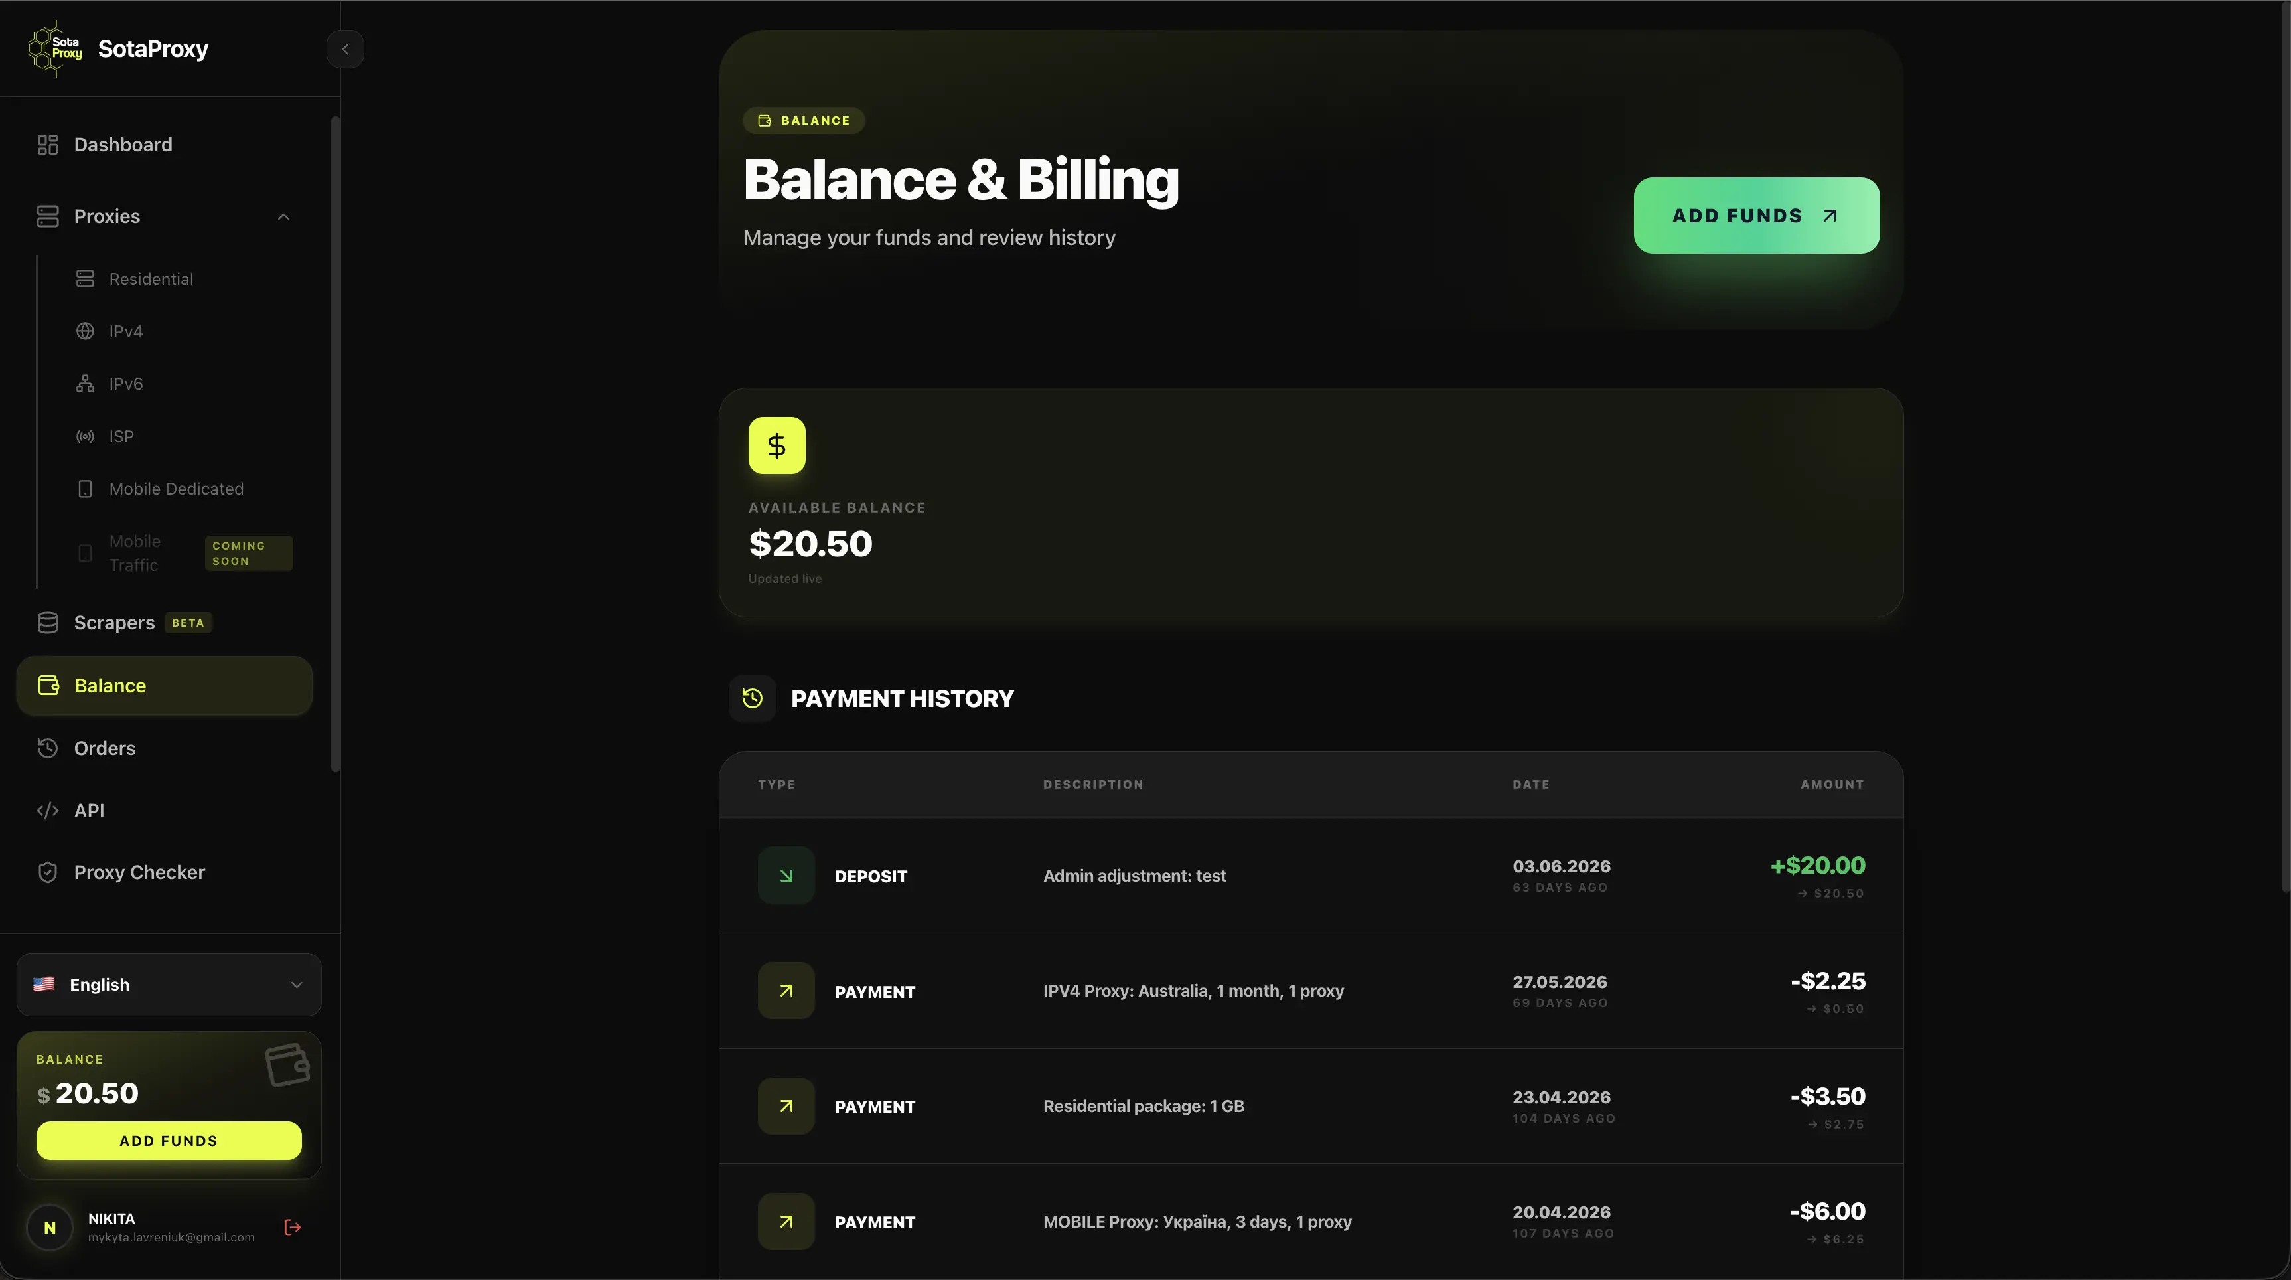The image size is (2291, 1280).
Task: Click the sidebar vertical scrollbar
Action: 335,445
